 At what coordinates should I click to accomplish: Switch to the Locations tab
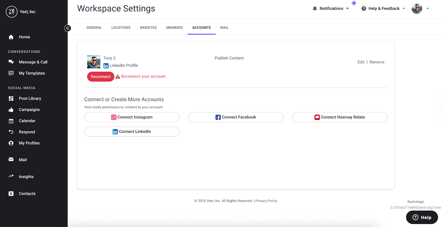(121, 28)
